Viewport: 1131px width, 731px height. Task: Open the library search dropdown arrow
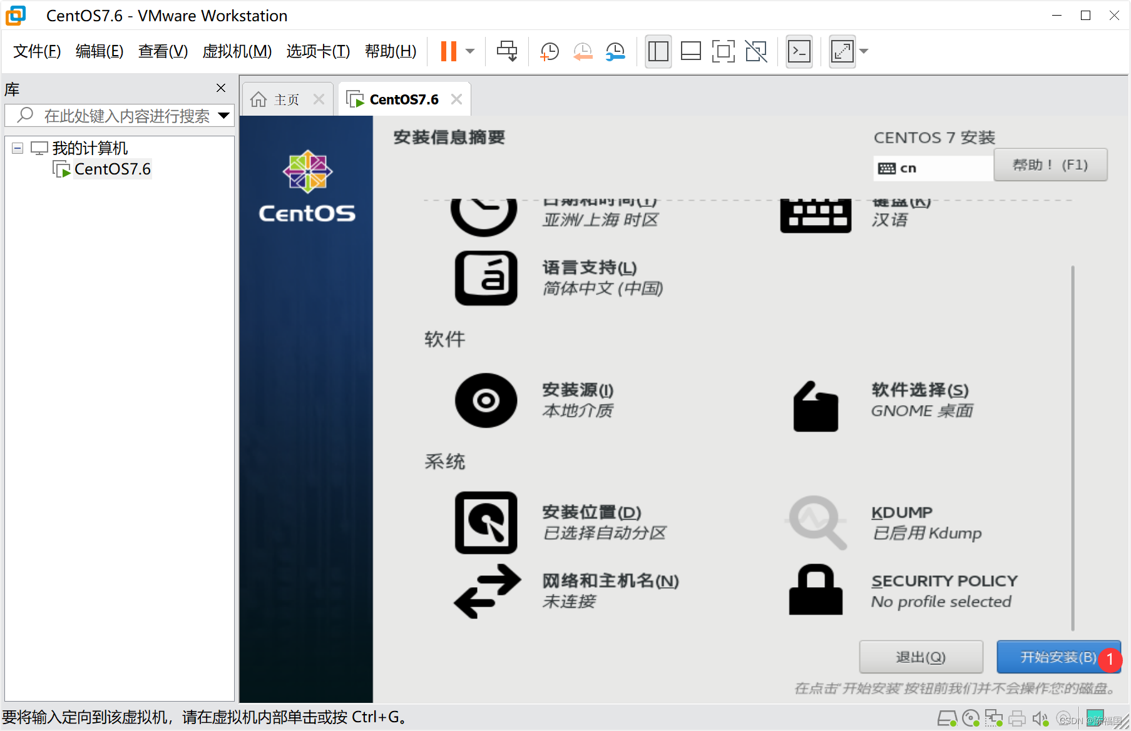[x=223, y=116]
